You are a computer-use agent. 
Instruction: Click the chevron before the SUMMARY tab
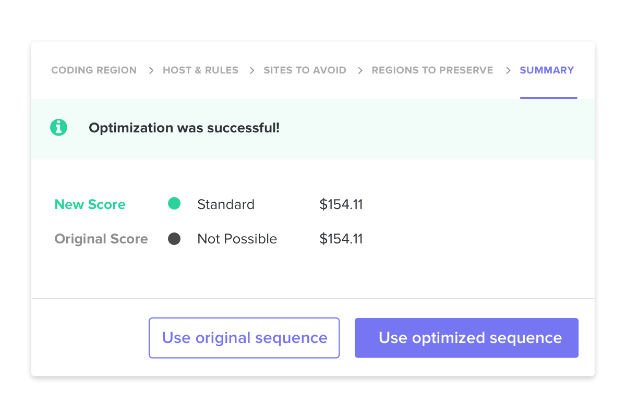[x=508, y=70]
